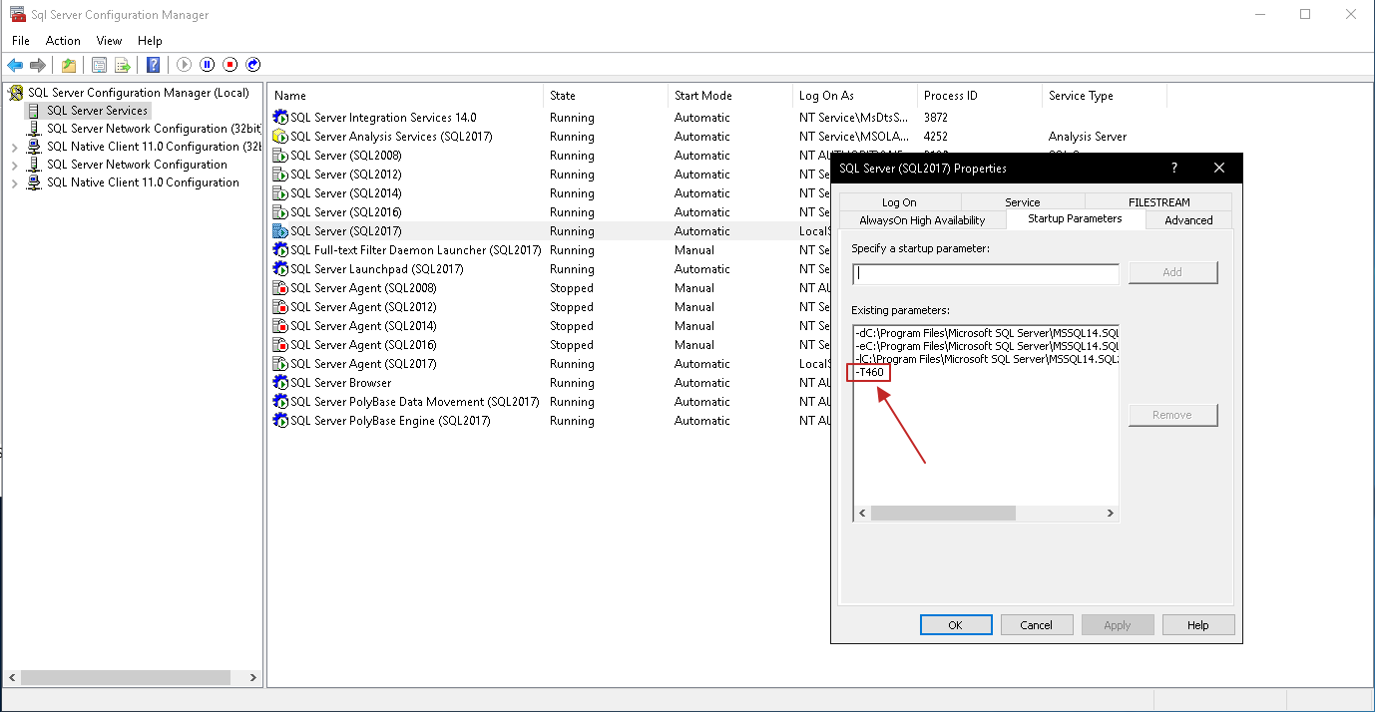The height and width of the screenshot is (712, 1375).
Task: Sort by the Service Type column header
Action: 1105,96
